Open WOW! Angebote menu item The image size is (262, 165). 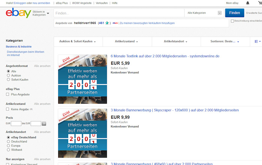pyautogui.click(x=82, y=3)
